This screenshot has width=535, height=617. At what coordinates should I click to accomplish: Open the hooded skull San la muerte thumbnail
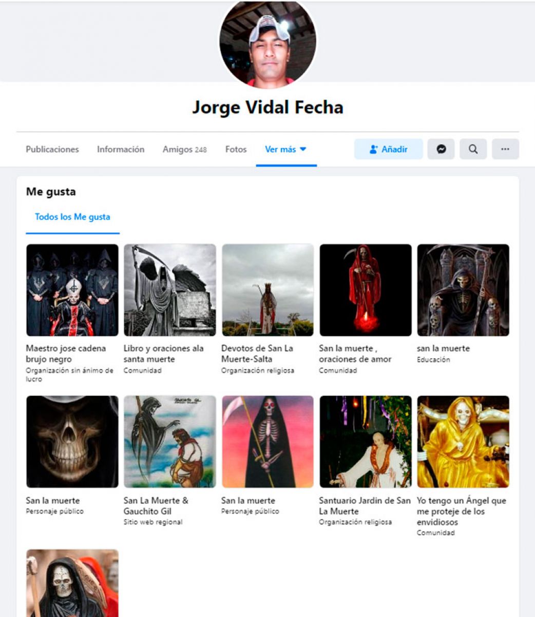(72, 442)
